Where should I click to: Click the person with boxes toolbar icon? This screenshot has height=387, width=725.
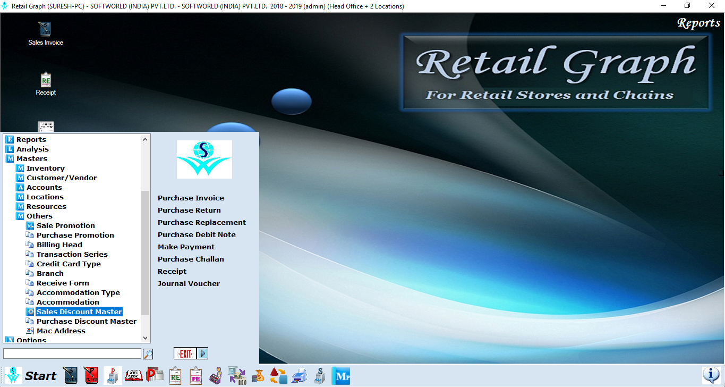click(216, 375)
